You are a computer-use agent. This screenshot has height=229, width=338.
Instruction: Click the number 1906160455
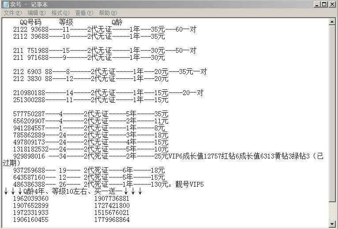click(31, 220)
